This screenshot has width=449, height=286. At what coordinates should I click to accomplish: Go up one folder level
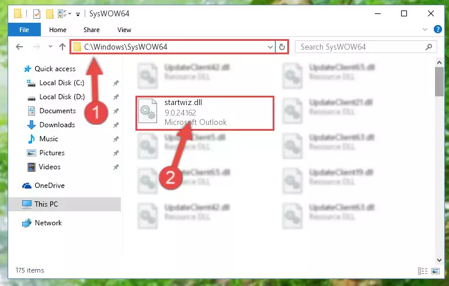(62, 47)
